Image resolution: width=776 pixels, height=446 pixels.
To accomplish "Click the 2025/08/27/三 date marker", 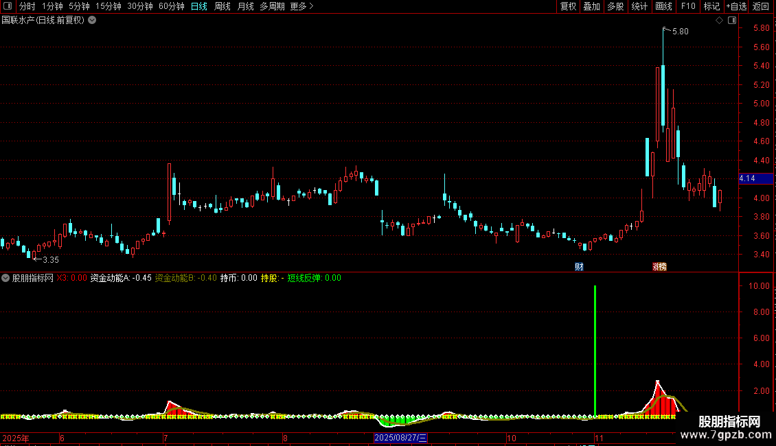I will [x=400, y=438].
